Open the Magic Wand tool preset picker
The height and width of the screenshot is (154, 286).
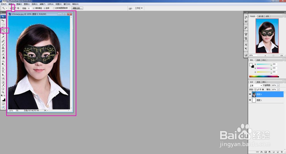pyautogui.click(x=6, y=8)
